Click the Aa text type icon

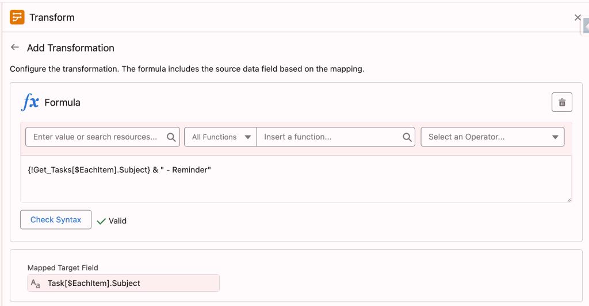click(x=36, y=283)
